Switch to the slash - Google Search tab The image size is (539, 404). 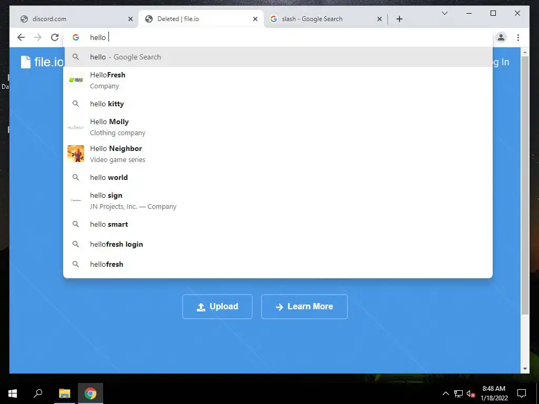pos(325,19)
